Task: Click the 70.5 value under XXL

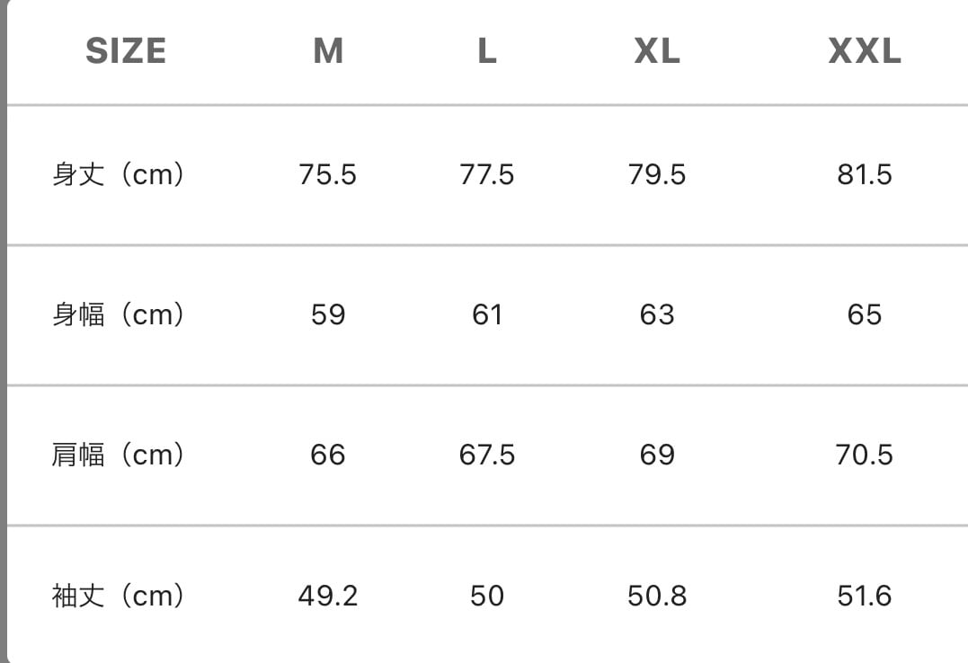Action: (864, 455)
